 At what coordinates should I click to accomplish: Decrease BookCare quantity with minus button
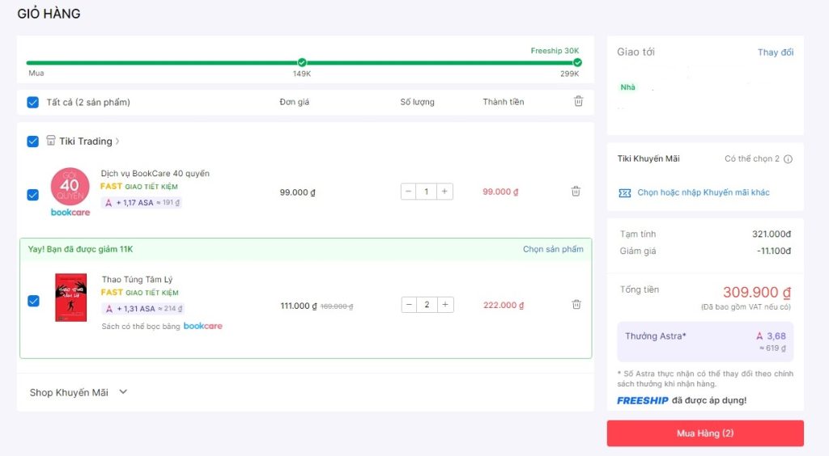coord(408,192)
